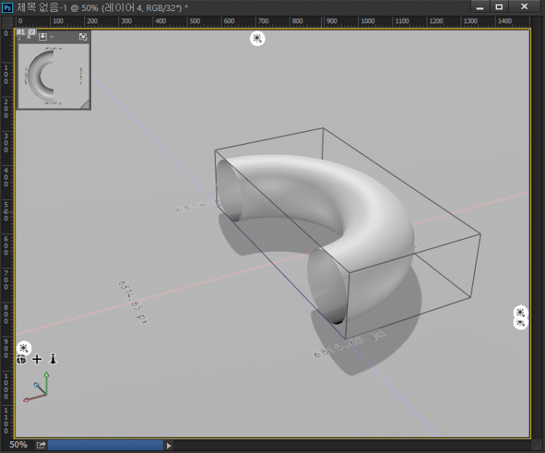Select the light widget at top of canvas
The height and width of the screenshot is (453, 545).
click(x=257, y=39)
